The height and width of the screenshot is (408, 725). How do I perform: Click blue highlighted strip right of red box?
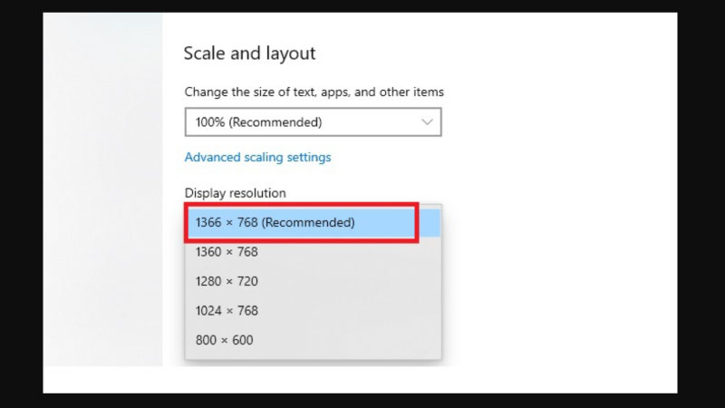point(429,223)
